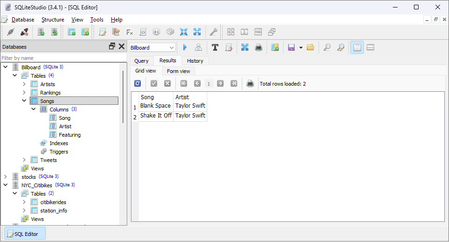The height and width of the screenshot is (242, 449).
Task: Click the Shake It Off cell
Action: 156,116
